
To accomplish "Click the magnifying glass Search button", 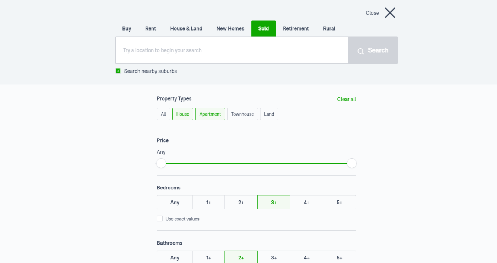I will pyautogui.click(x=373, y=50).
